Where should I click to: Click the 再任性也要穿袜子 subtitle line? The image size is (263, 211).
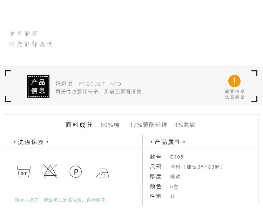98,92
